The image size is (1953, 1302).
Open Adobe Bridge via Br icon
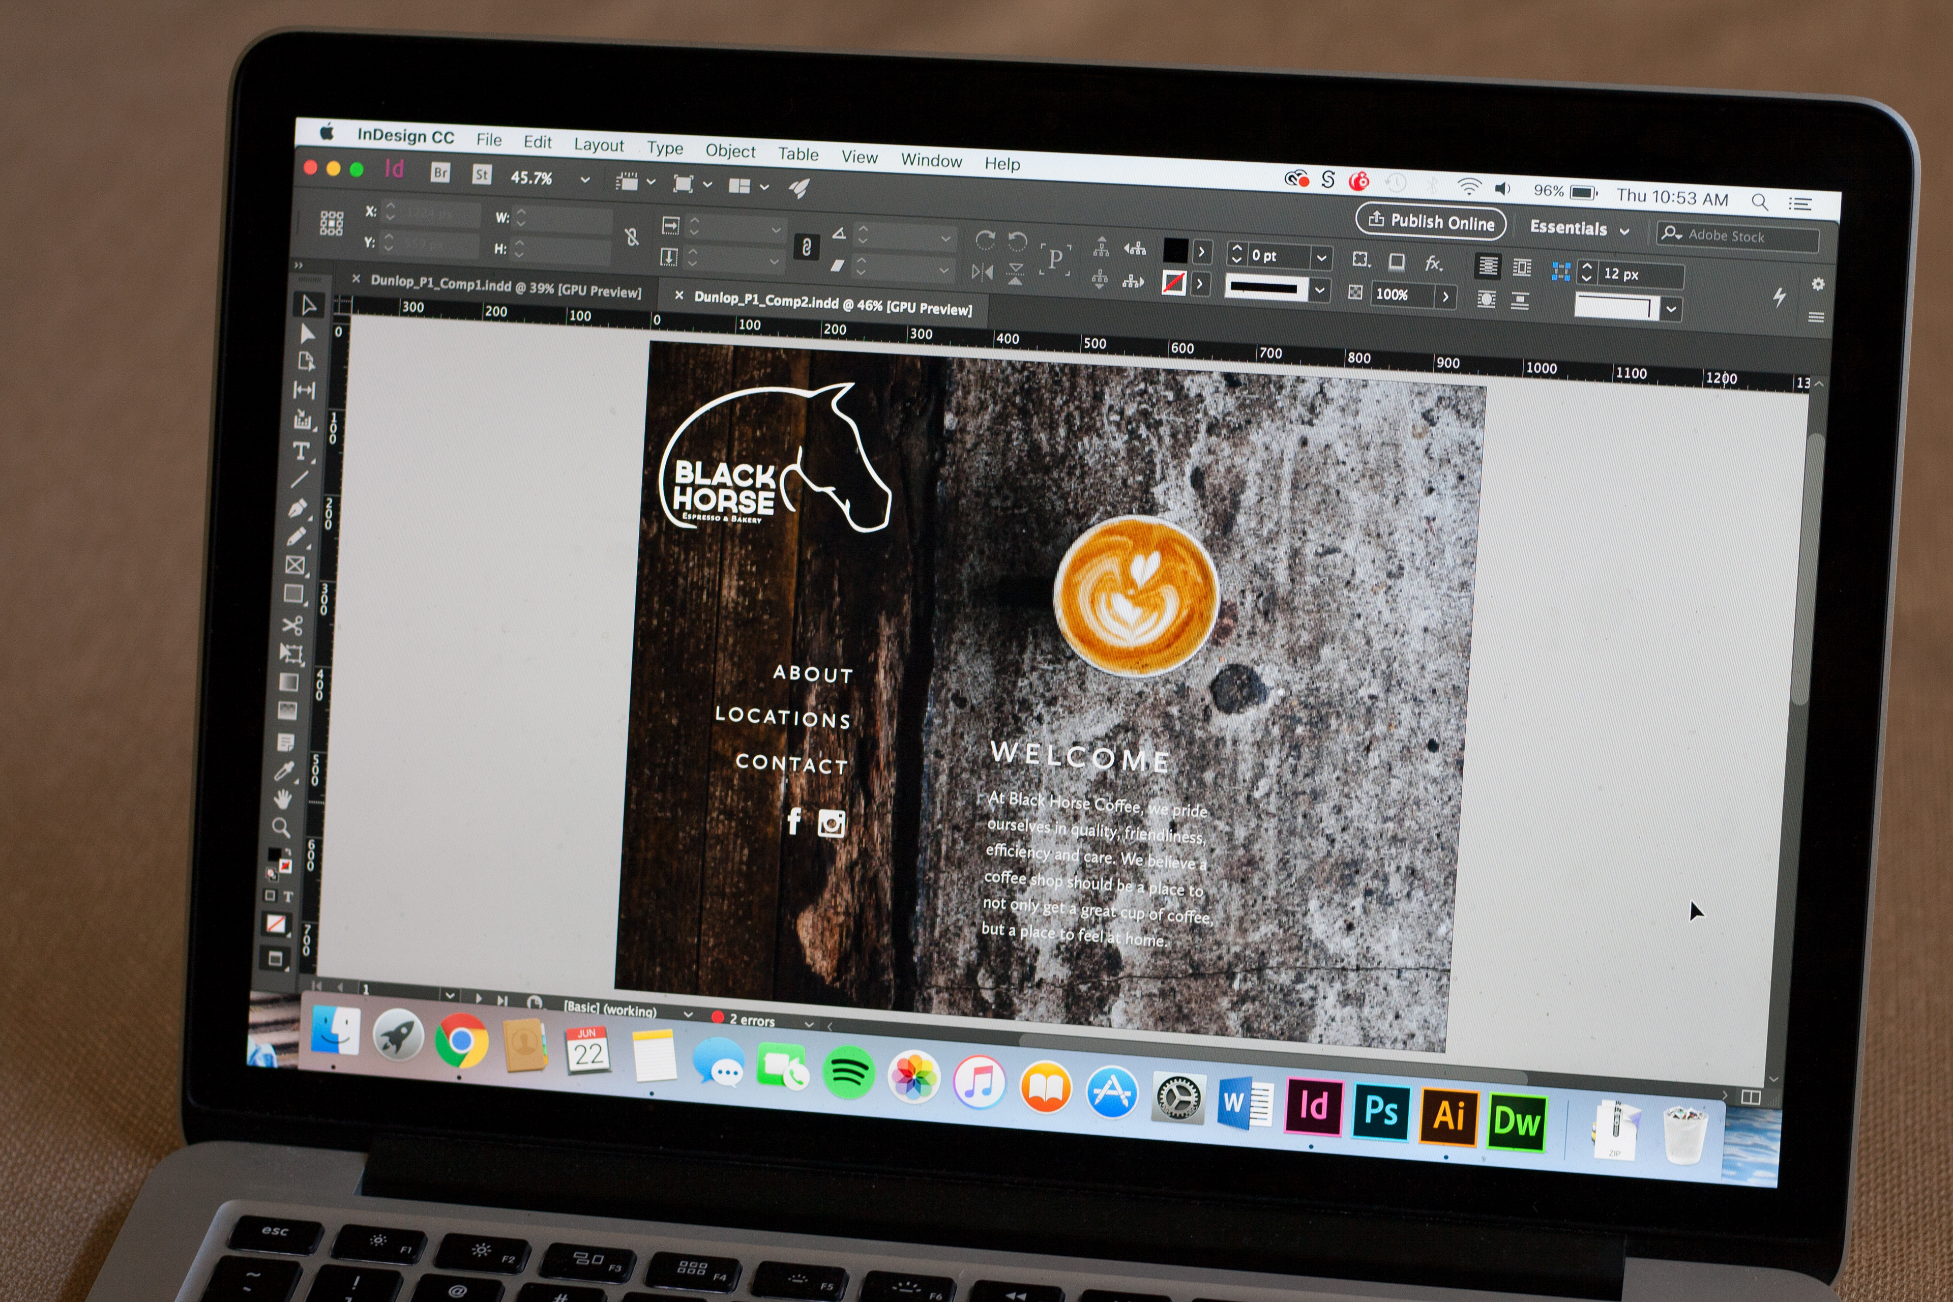440,172
